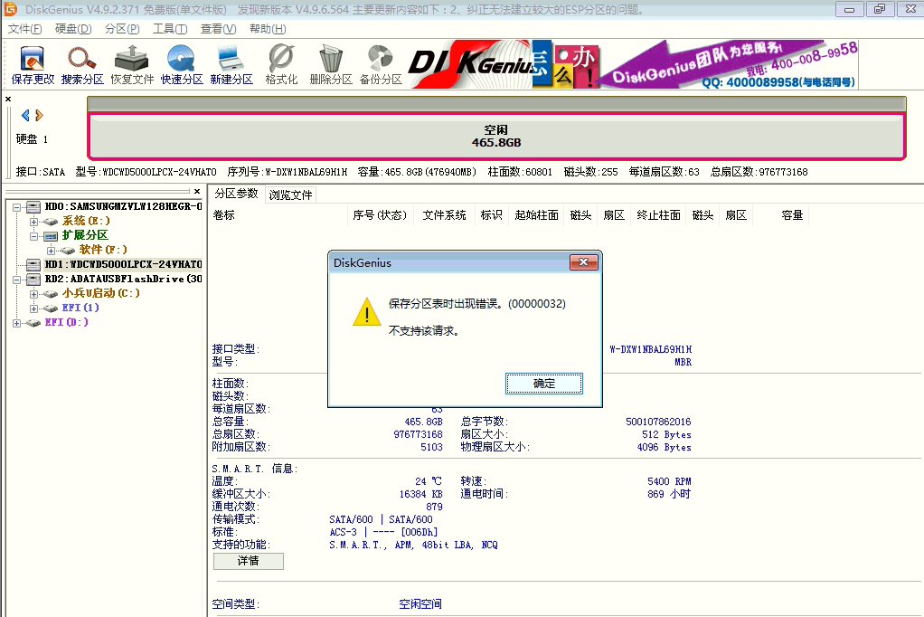Screen dimensions: 924x617
Task: Click the 新建分区 new partition icon
Action: coord(233,63)
